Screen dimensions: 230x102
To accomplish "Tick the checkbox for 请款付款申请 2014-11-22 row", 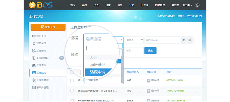I will coord(72,91).
